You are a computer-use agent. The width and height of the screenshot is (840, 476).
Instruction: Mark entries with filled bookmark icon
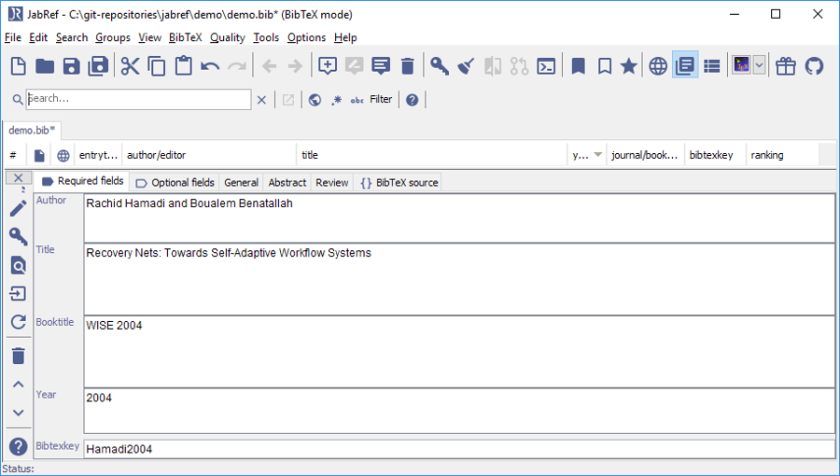click(x=578, y=66)
